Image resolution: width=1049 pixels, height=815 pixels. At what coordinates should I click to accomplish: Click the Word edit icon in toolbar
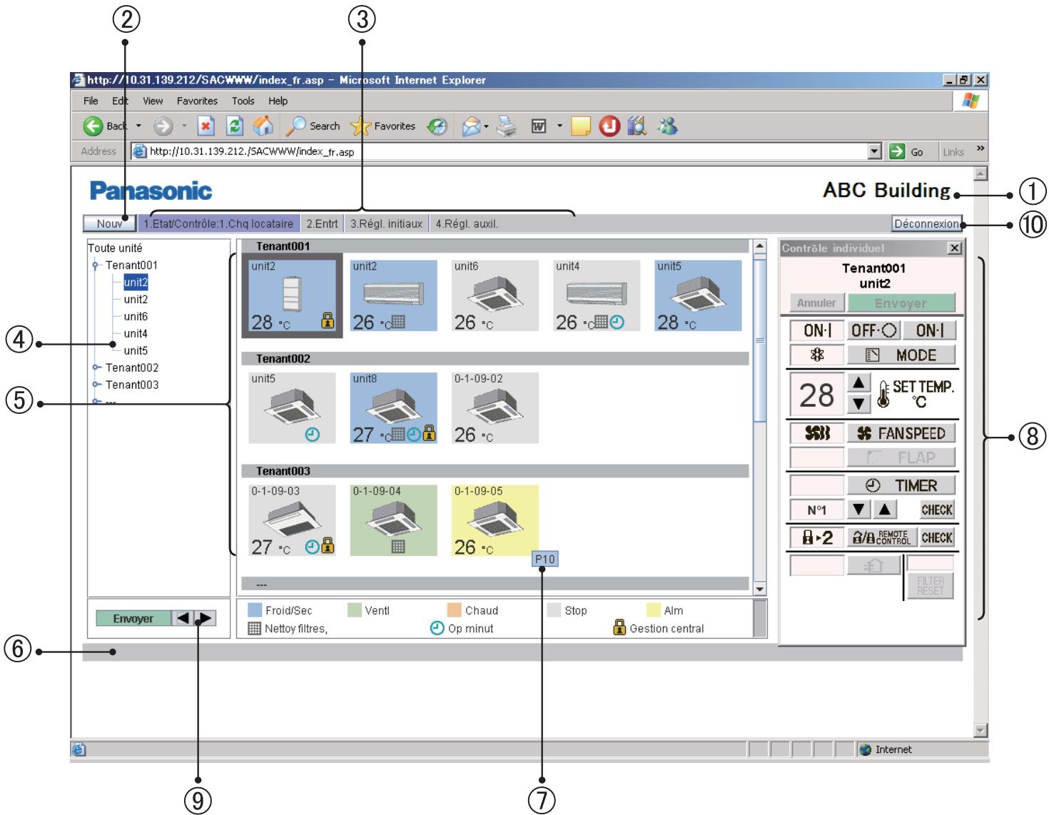point(539,127)
